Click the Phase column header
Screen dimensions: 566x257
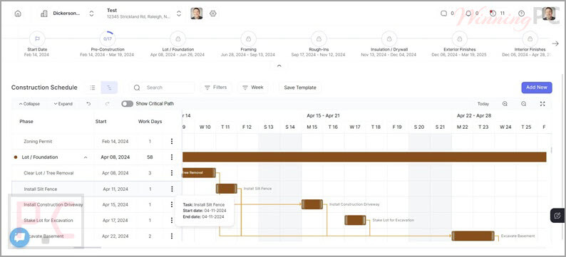pos(26,122)
